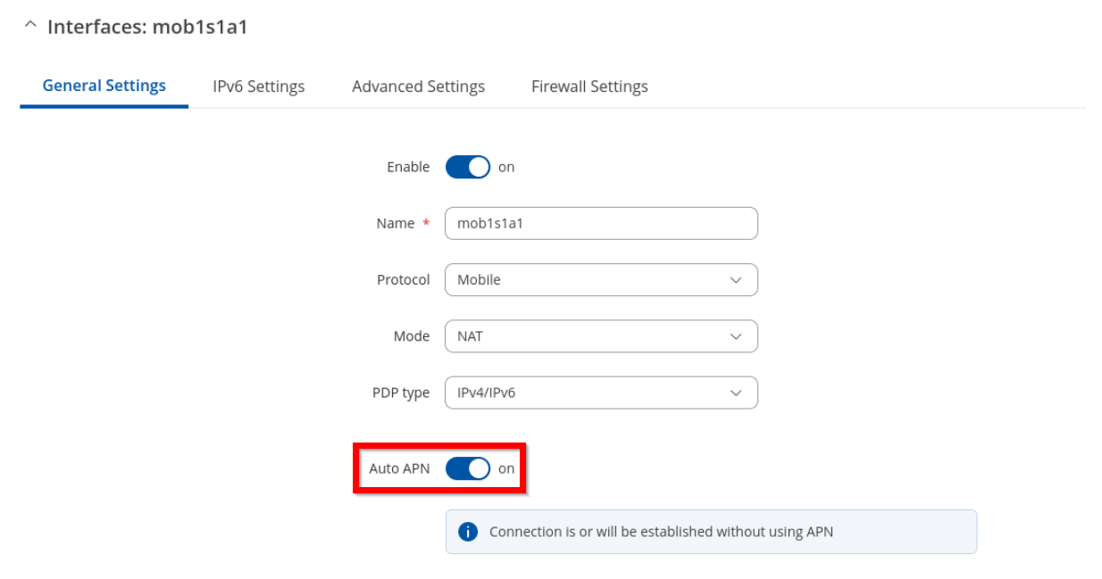Open the PDP type dropdown showing IPv4/IPv6
The width and height of the screenshot is (1102, 579).
601,393
